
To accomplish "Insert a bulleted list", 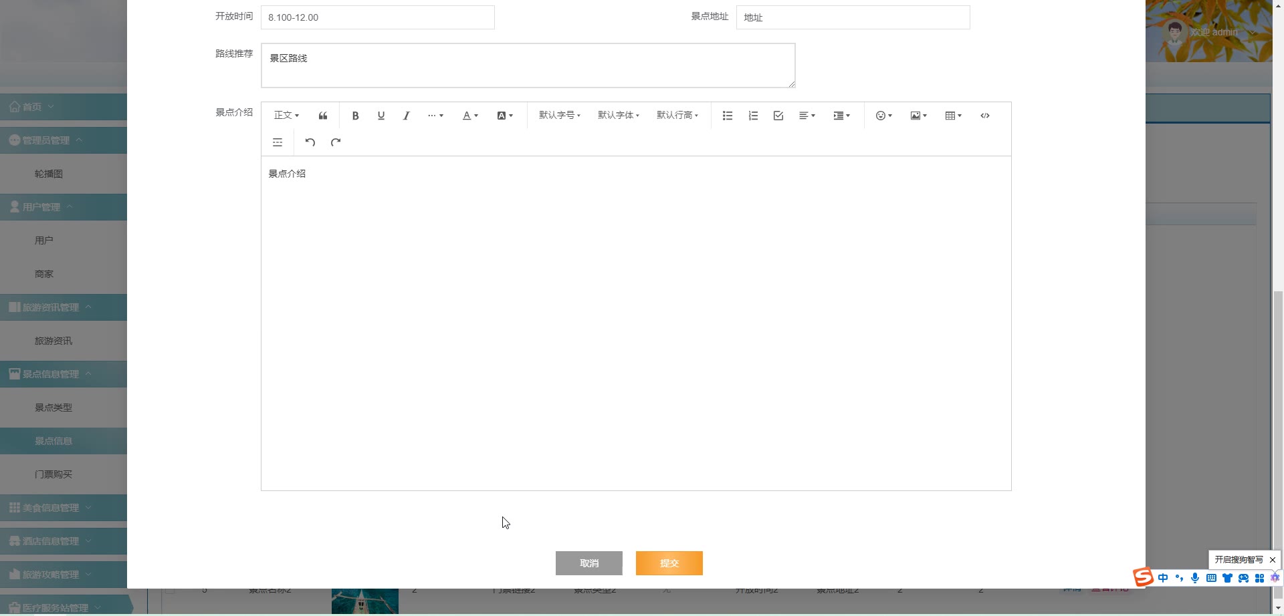I will [x=728, y=116].
